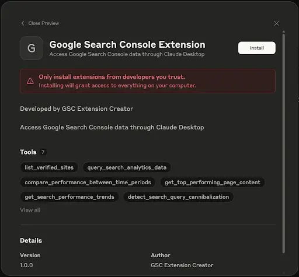Click the vertical scrollbar thumb
299x277 pixels.
(284, 143)
